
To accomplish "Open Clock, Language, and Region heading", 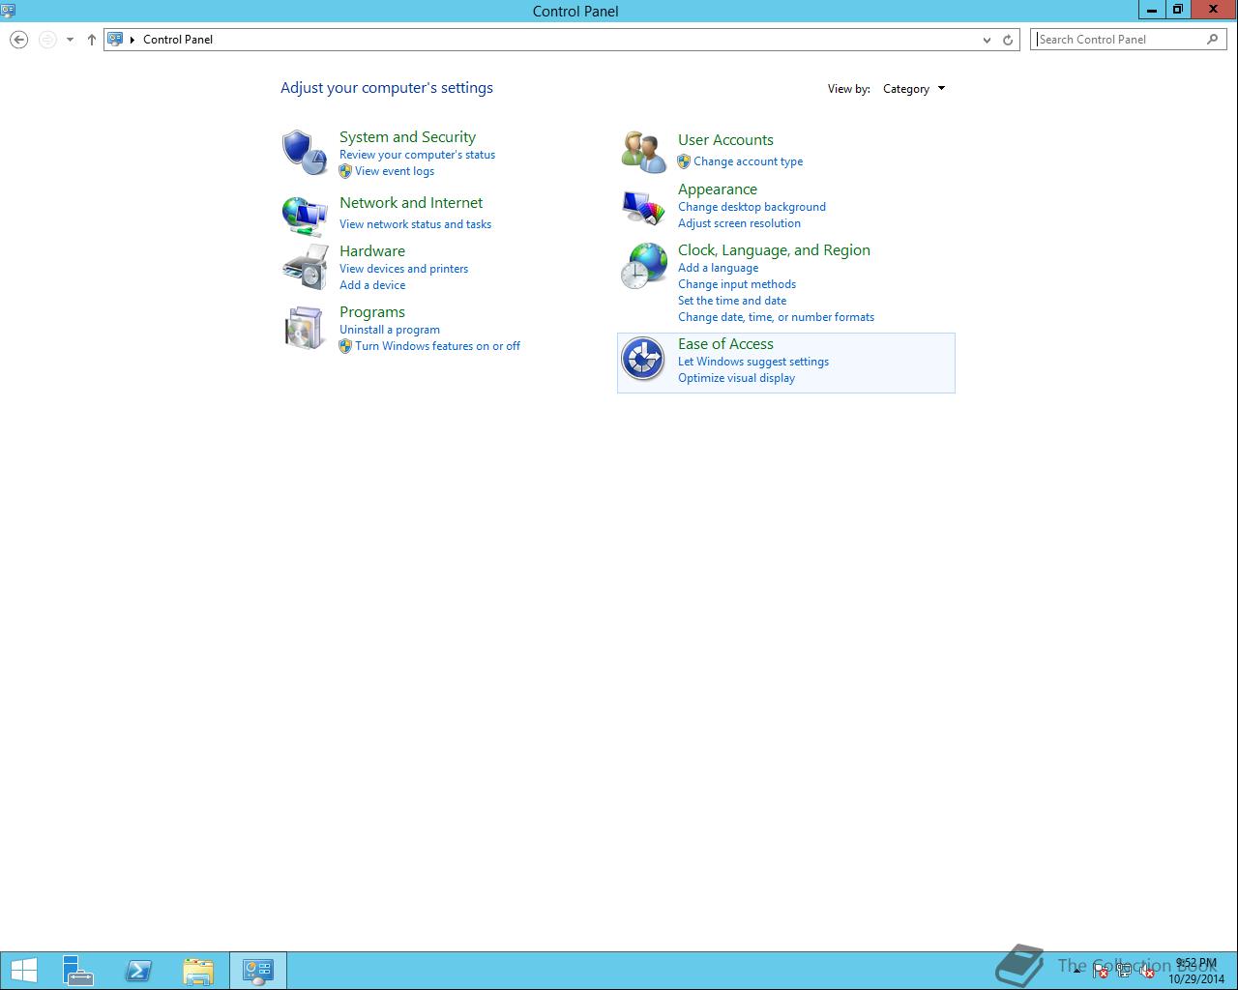I will (774, 250).
